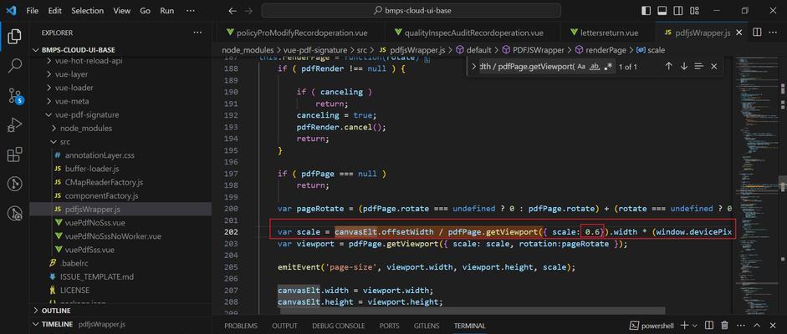
Task: Switch to lettersreturn.vue tab
Action: click(x=605, y=33)
